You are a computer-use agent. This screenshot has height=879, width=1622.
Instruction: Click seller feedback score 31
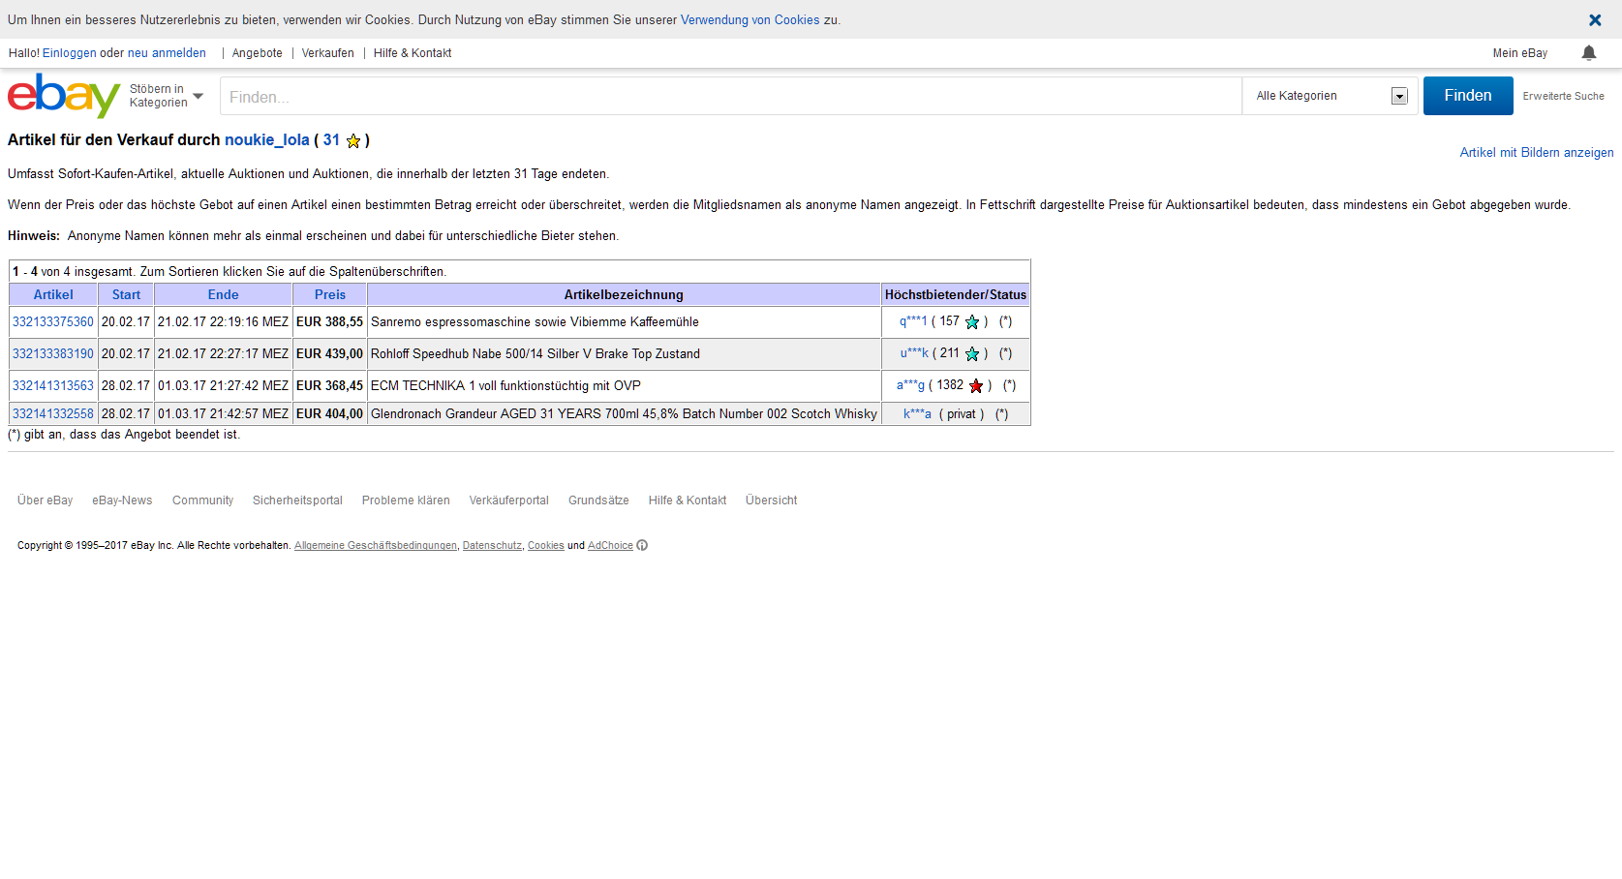331,140
